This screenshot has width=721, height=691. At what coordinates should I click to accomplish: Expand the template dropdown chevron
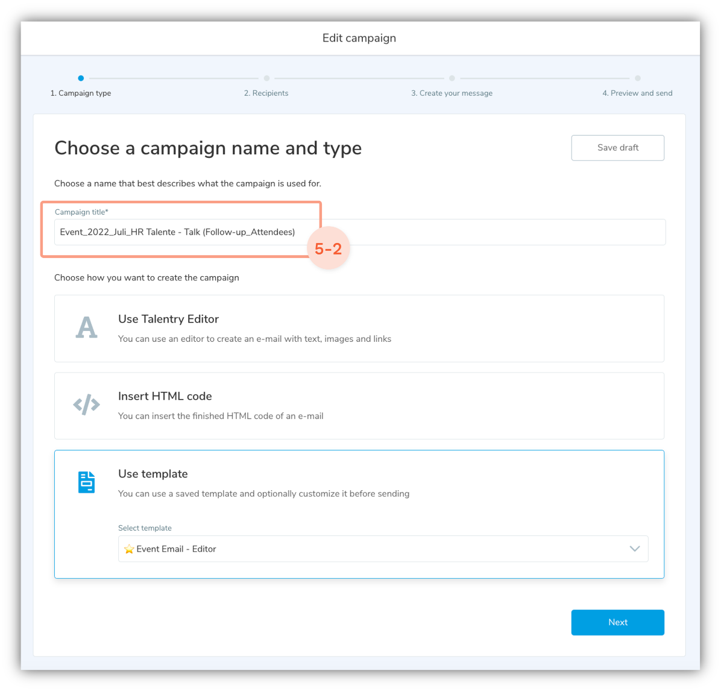pos(634,549)
